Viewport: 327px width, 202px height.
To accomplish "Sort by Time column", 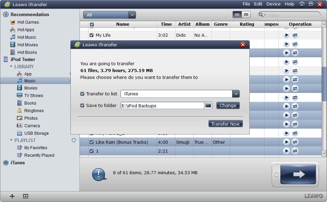I will [166, 24].
